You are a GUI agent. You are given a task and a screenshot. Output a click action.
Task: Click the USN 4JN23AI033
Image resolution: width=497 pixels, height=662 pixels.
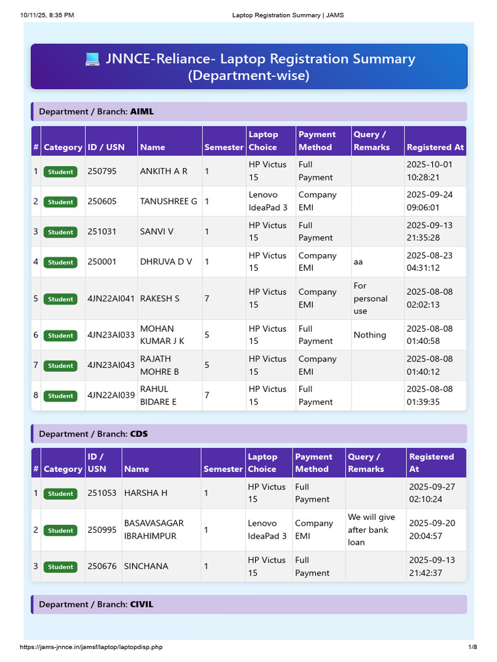(x=111, y=335)
